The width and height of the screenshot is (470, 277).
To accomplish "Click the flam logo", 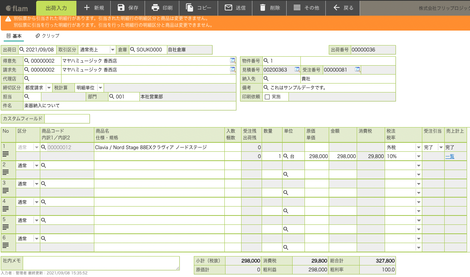I will coord(17,8).
